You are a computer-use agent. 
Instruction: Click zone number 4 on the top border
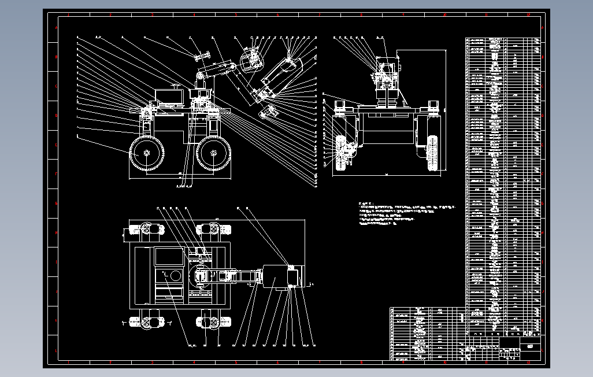coord(194,15)
